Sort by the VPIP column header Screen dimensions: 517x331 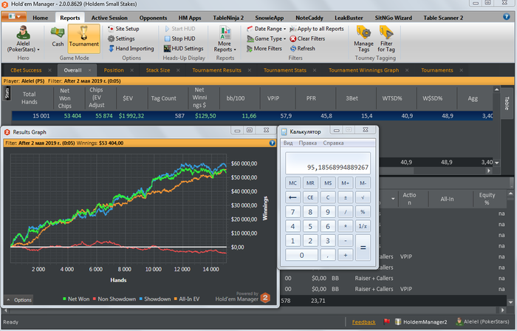(273, 98)
